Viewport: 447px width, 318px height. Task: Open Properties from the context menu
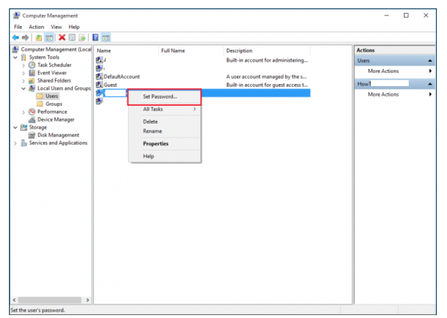point(165,143)
